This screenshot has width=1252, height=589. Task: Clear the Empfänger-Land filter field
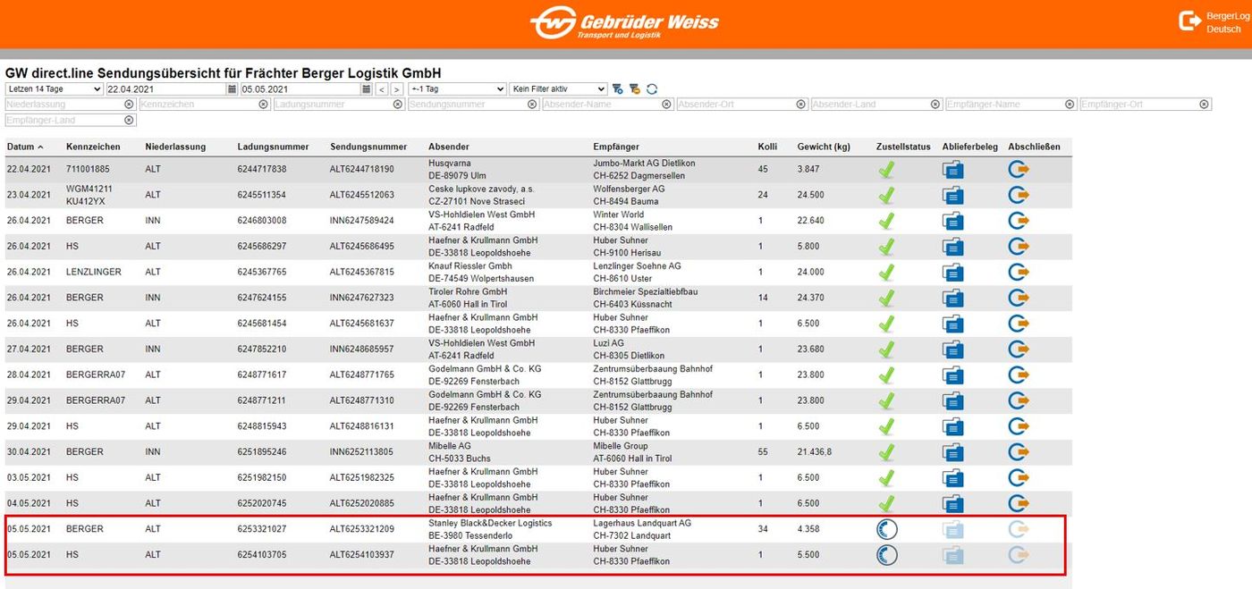pyautogui.click(x=130, y=120)
